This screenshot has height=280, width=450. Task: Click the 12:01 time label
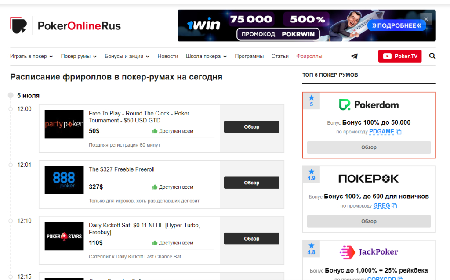pos(24,165)
